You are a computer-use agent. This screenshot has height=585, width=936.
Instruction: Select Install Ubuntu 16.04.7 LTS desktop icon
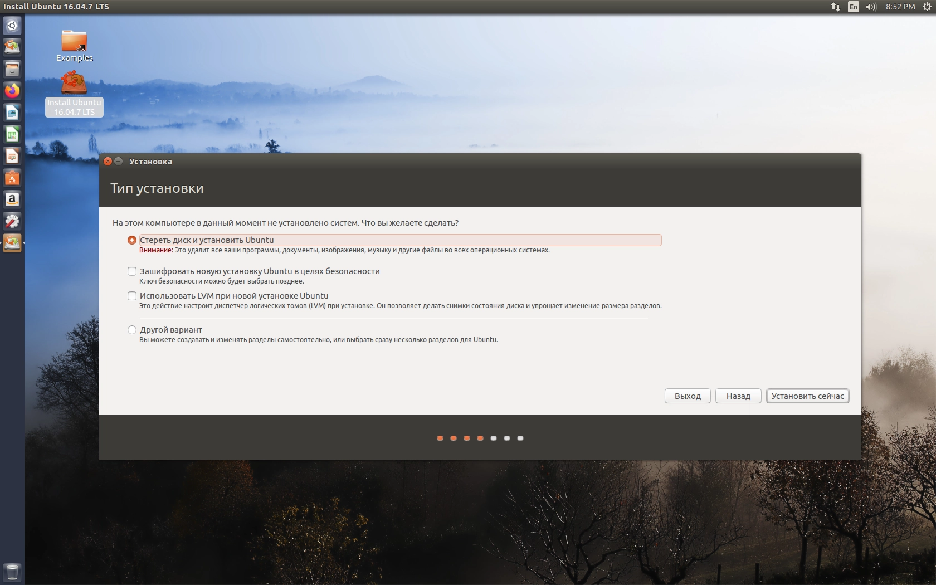pos(74,94)
